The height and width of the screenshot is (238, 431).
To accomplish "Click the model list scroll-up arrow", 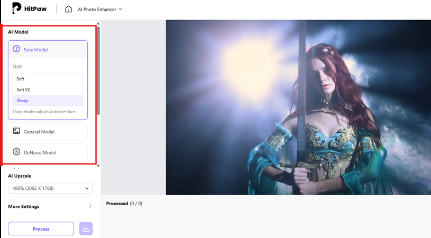I will tap(98, 23).
